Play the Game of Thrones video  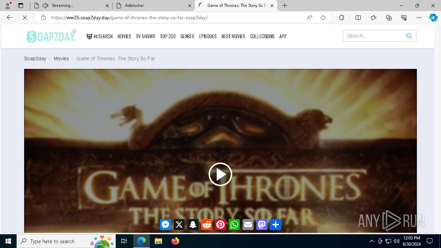pos(220,174)
